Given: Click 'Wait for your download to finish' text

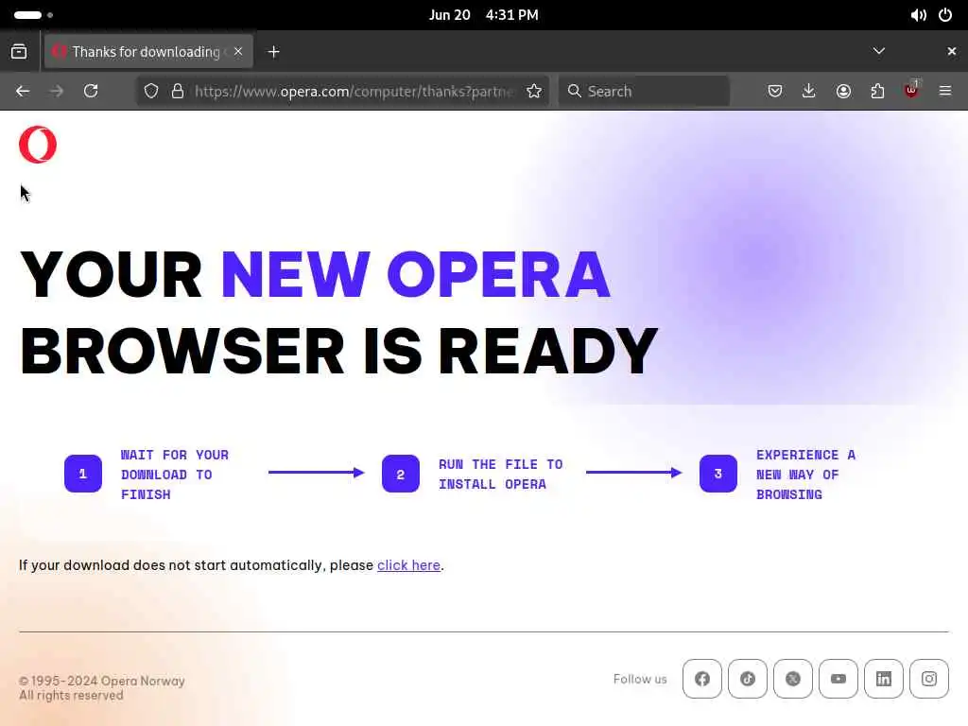Looking at the screenshot, I should pos(175,475).
